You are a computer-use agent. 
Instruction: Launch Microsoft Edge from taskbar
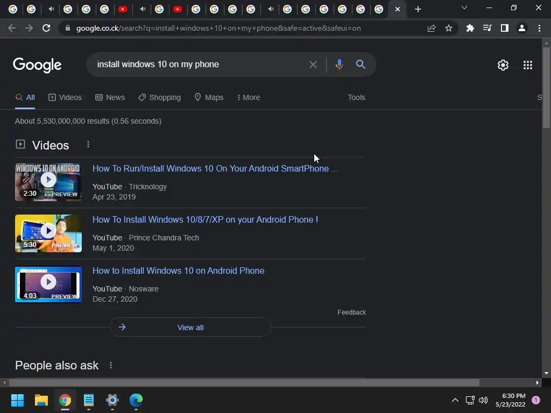pos(136,400)
